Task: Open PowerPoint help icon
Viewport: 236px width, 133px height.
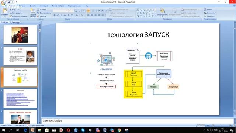Action: coord(235,6)
